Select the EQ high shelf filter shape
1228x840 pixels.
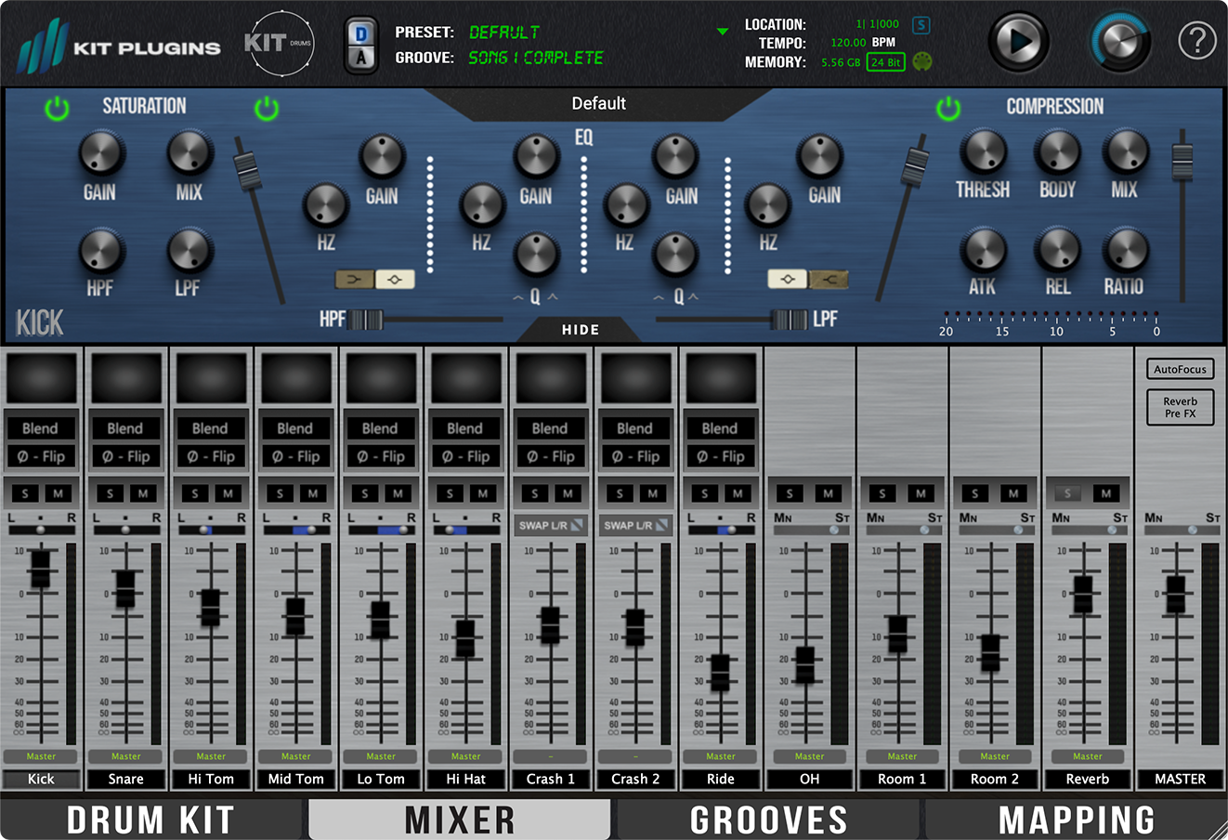[828, 279]
